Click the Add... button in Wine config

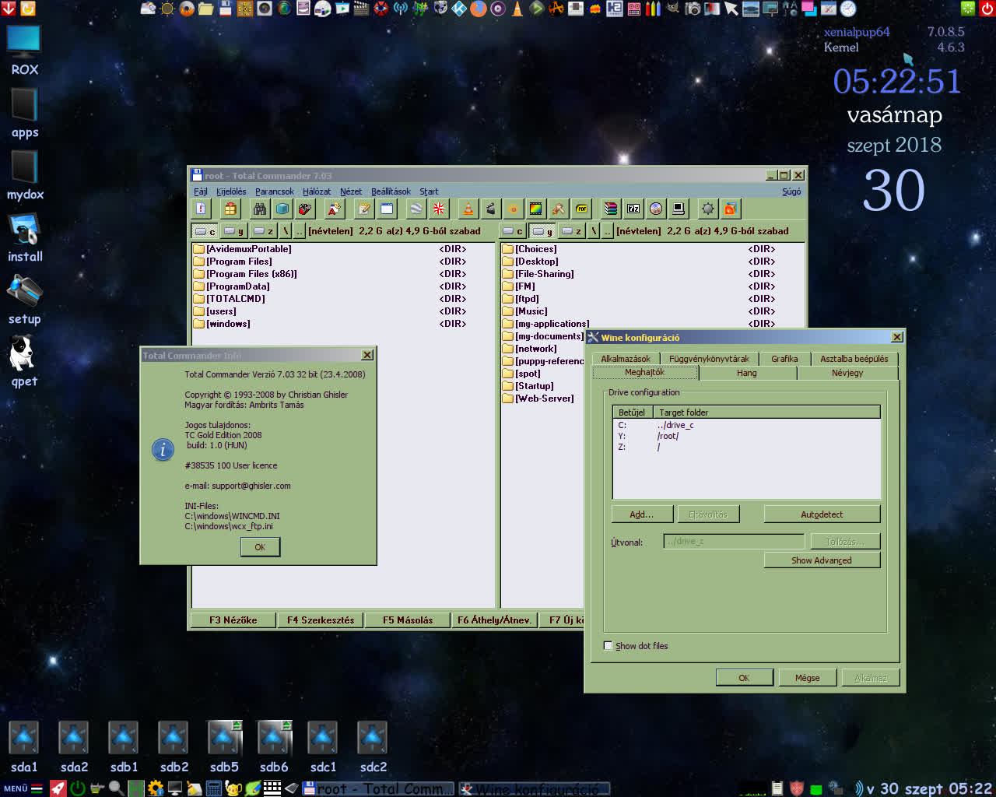(641, 514)
